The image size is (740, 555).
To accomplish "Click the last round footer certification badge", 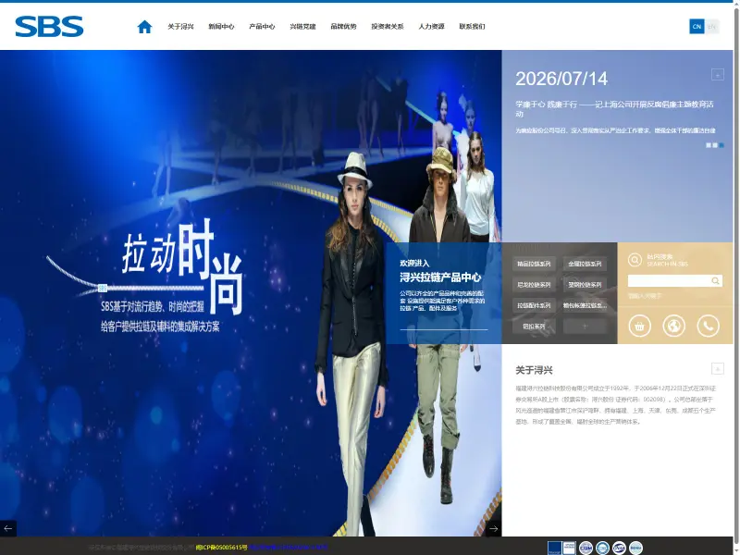I will [635, 548].
